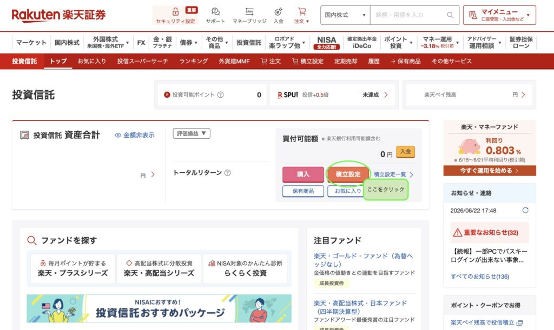The width and height of the screenshot is (554, 330).
Task: Open the 評価損益 dropdown
Action: point(192,133)
